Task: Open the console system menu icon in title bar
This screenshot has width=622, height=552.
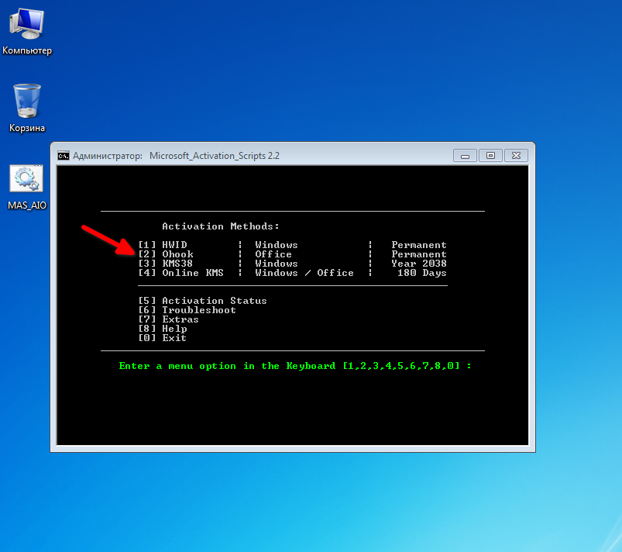Action: (64, 155)
